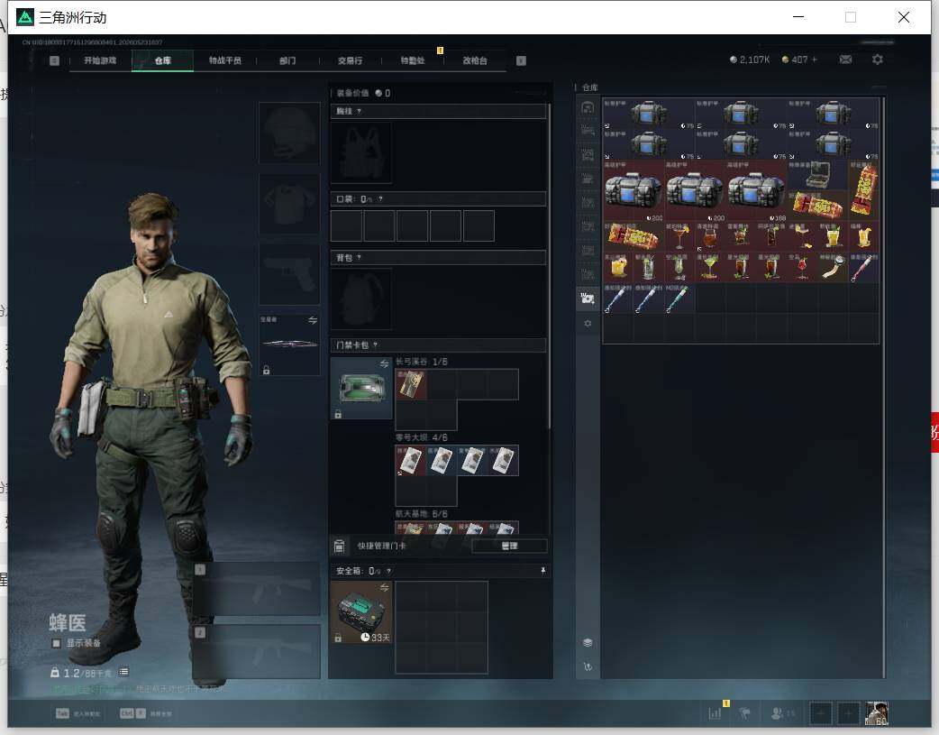
Task: Click the help icon beside 安全箱
Action: pos(388,571)
